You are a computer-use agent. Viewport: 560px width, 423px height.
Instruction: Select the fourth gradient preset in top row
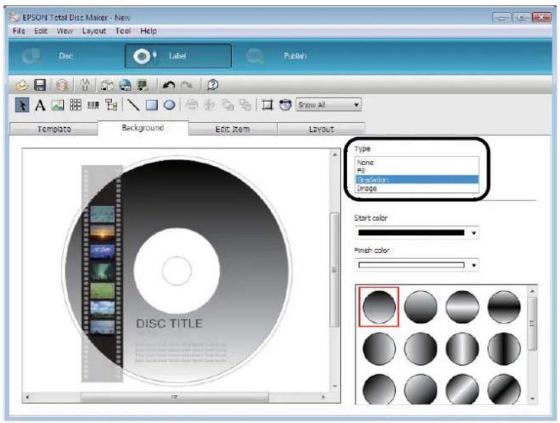[x=504, y=307]
